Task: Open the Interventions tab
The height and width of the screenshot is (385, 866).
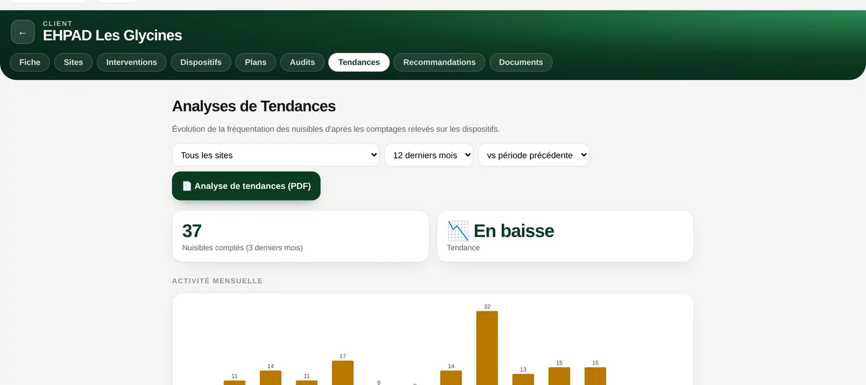Action: click(x=132, y=63)
